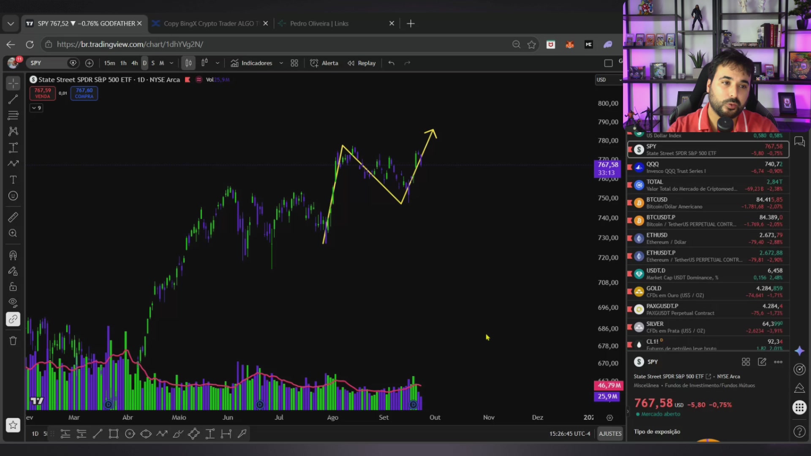Select the 4h timeframe

click(135, 63)
